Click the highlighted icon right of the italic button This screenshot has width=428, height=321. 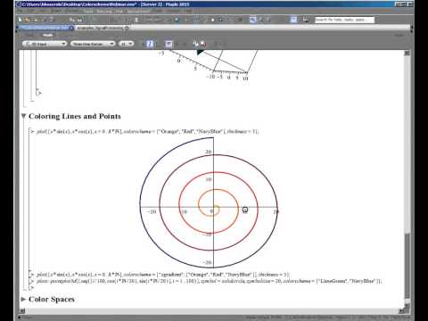click(x=169, y=44)
